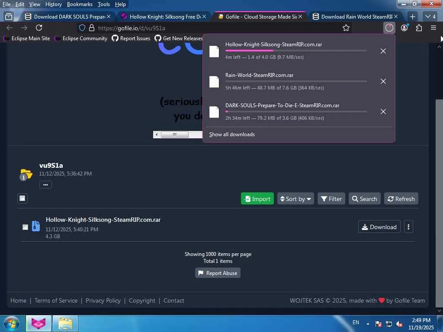Bookmark this page with the star icon
The image size is (443, 332).
[346, 28]
